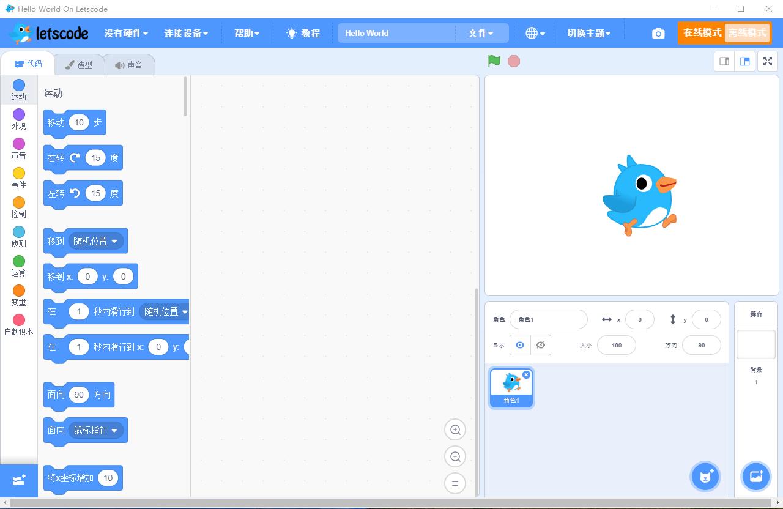Switch to 离线模式 offline mode
The height and width of the screenshot is (509, 783).
(747, 33)
